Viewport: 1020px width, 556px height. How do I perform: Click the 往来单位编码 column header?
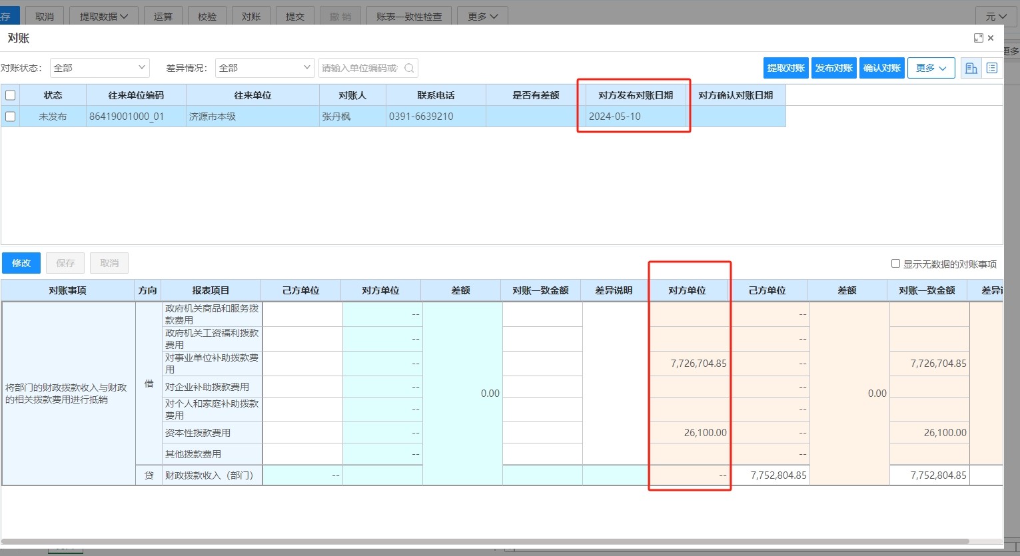click(136, 95)
